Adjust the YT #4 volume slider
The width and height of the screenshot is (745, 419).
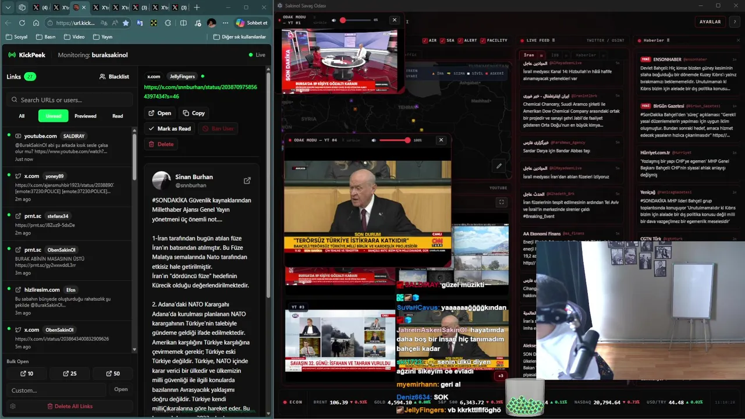[395, 140]
